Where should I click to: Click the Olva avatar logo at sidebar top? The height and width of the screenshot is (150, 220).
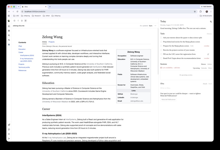click(9, 21)
